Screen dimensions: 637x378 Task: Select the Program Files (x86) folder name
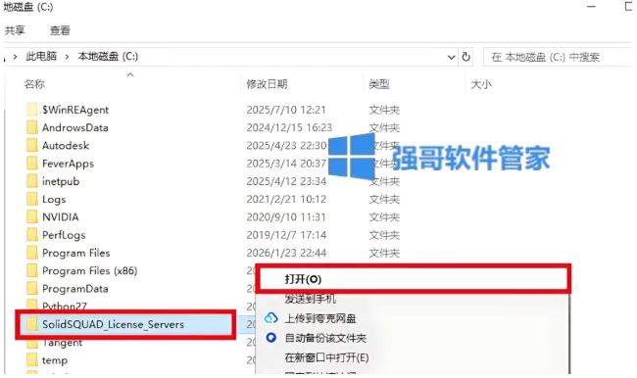90,271
